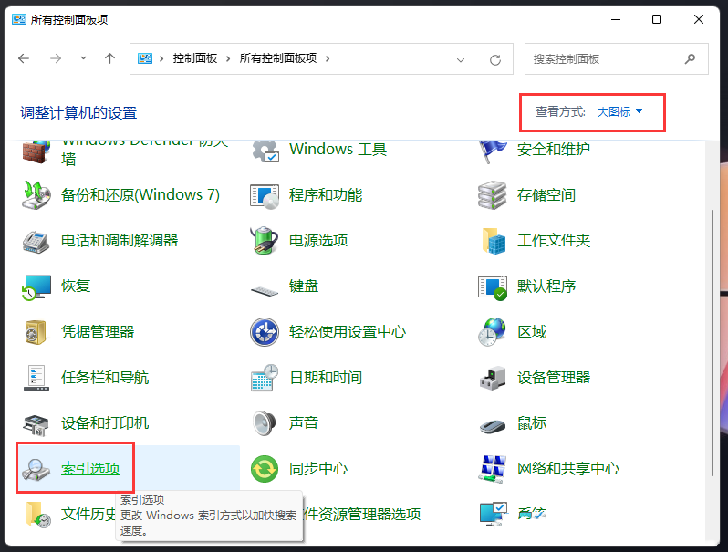Click the refresh button by address bar

[x=495, y=59]
